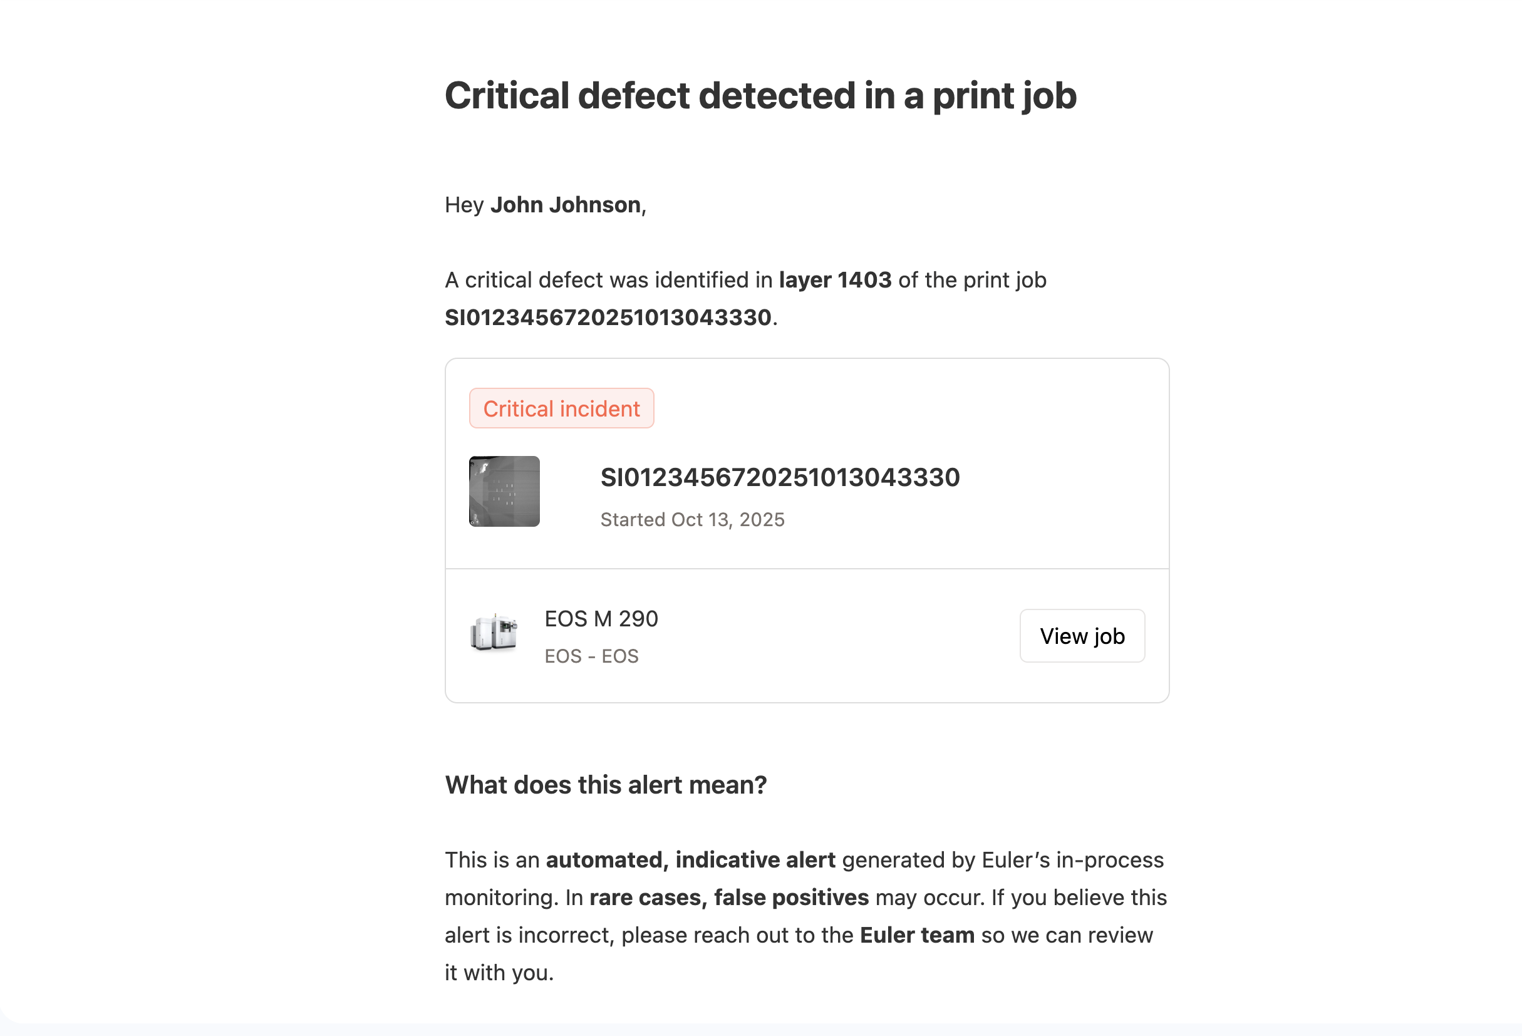This screenshot has height=1036, width=1522.
Task: Select the job ID title in the card
Action: [779, 477]
